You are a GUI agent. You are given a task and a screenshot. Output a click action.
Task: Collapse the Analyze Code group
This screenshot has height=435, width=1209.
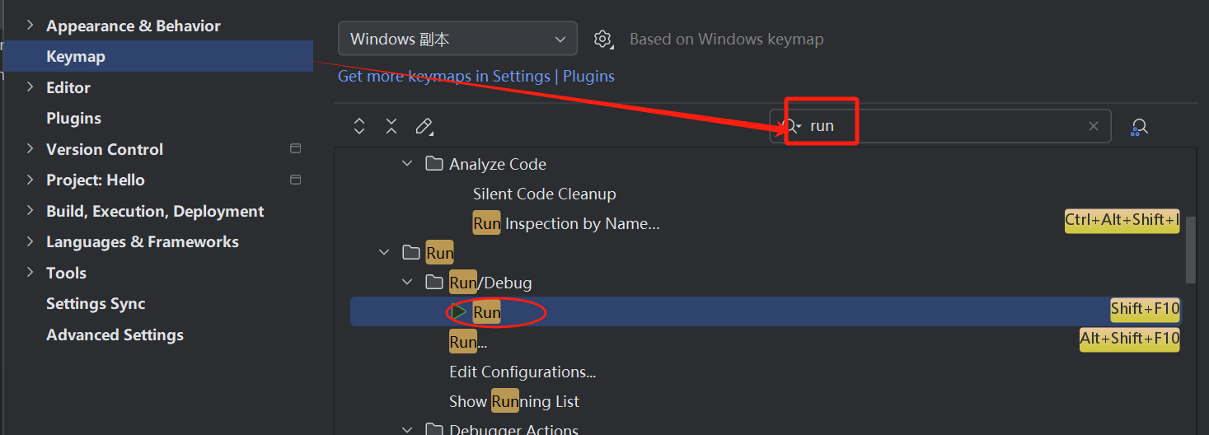click(407, 164)
